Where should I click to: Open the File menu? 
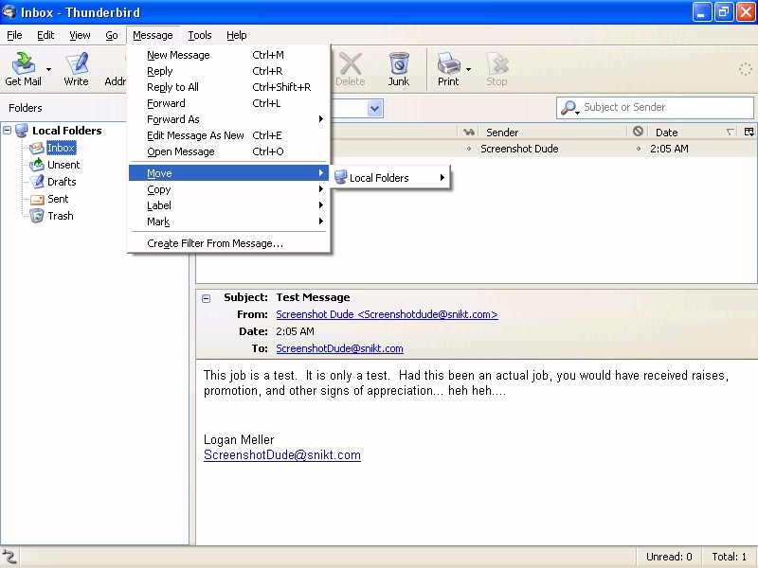click(x=14, y=35)
